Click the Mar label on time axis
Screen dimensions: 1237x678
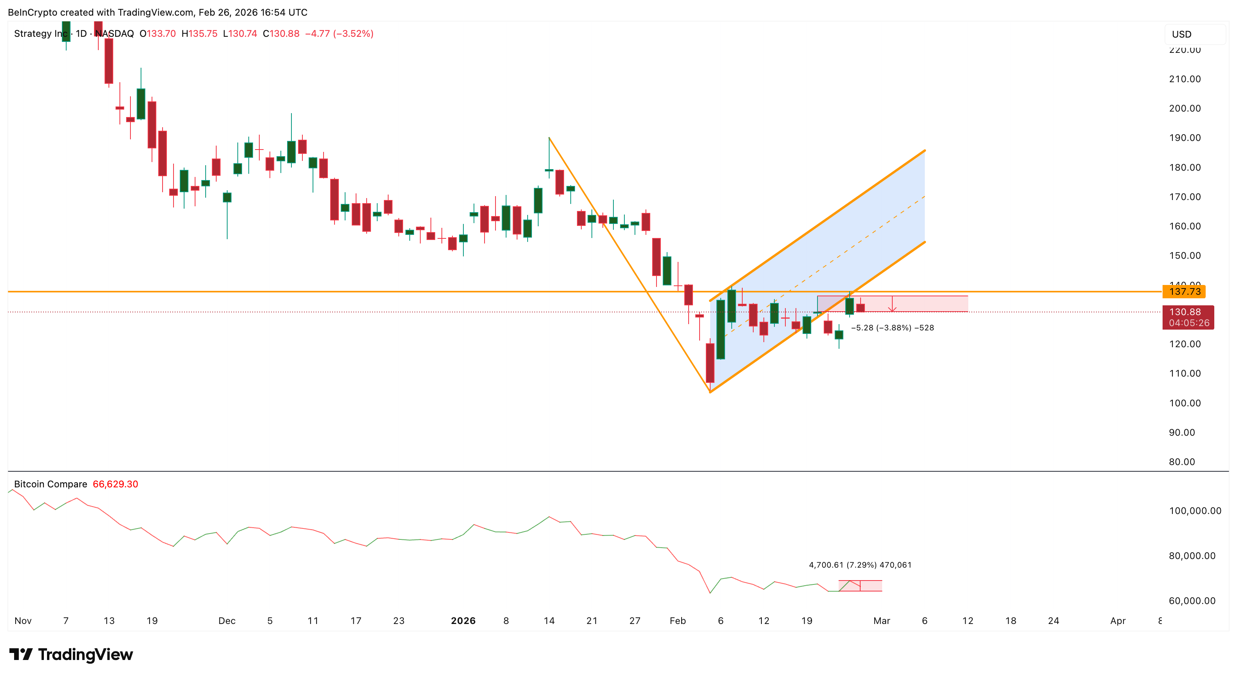point(881,620)
